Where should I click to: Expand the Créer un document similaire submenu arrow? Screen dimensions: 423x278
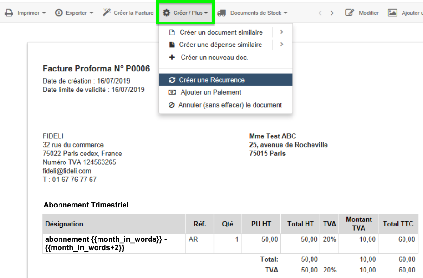tap(282, 32)
